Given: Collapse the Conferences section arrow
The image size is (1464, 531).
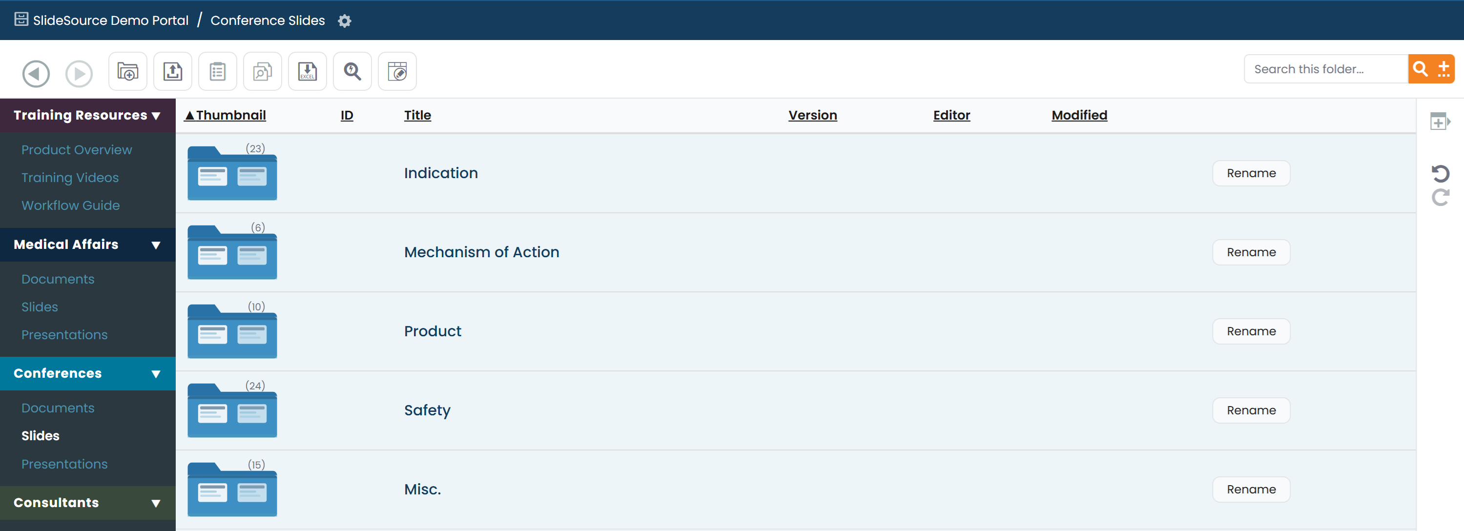Looking at the screenshot, I should click(156, 374).
